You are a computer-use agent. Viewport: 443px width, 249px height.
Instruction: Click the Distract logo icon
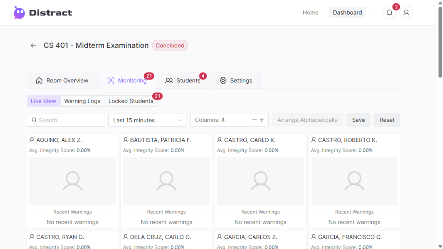[19, 12]
